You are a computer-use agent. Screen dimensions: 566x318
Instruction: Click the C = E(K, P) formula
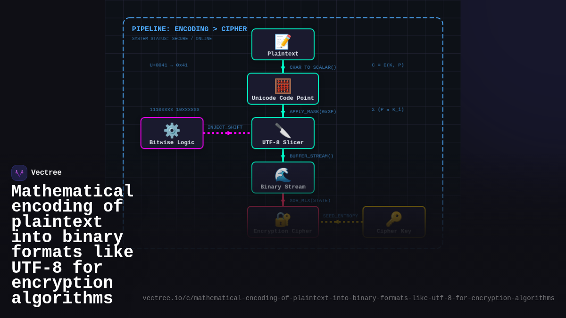388,65
